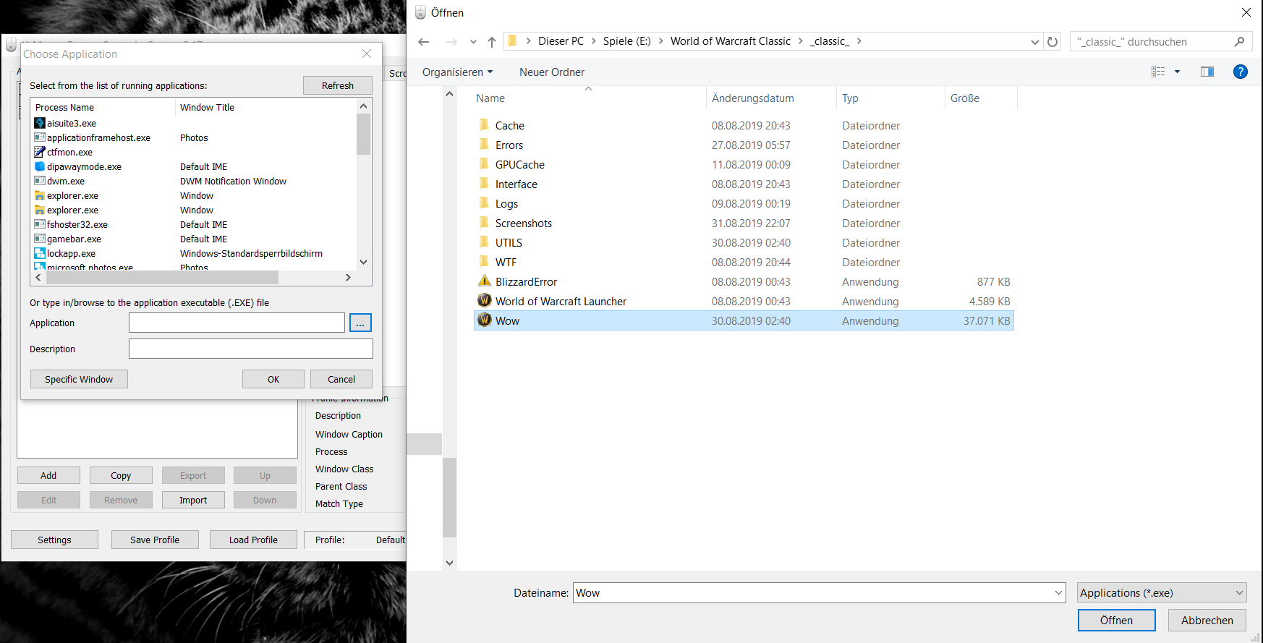Browse for executable with the ... button
This screenshot has width=1263, height=643.
point(360,323)
